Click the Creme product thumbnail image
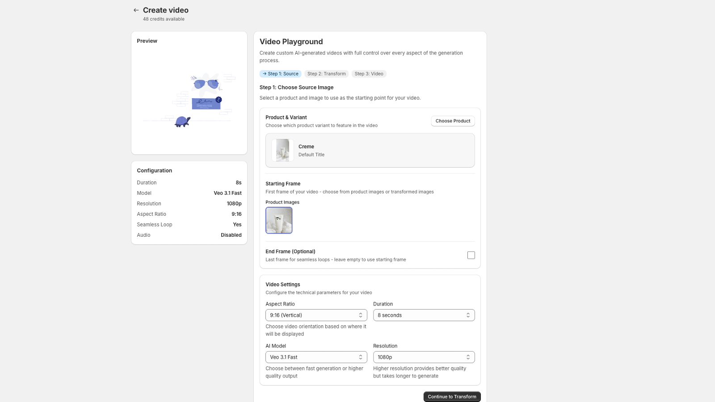 [x=282, y=151]
